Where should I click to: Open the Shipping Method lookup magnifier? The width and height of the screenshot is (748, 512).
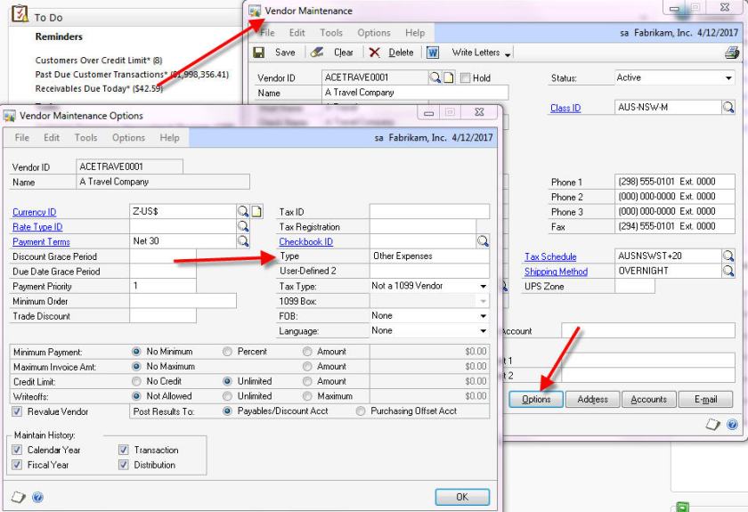click(x=728, y=271)
